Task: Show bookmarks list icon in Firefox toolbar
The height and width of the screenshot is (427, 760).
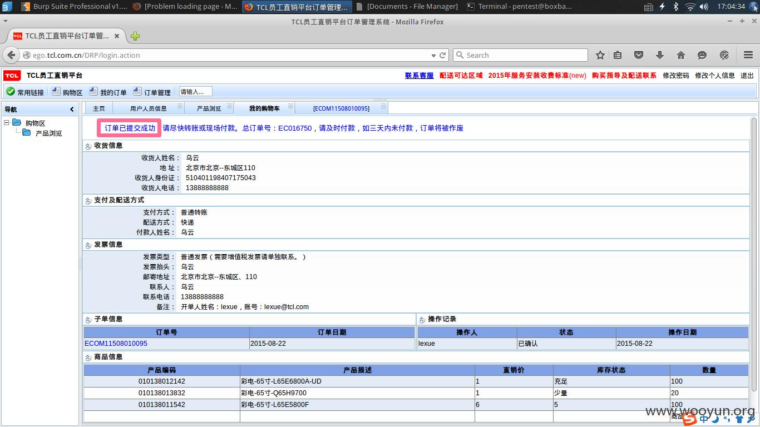Action: 618,55
